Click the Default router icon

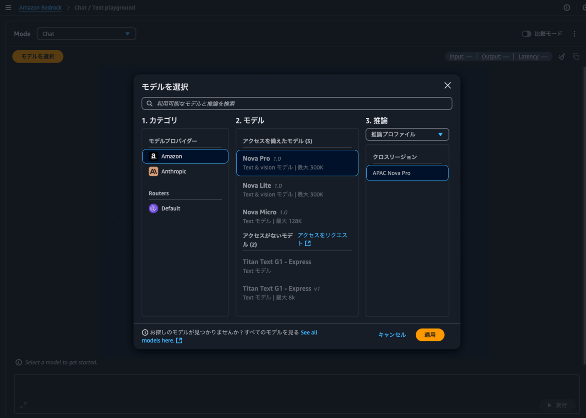click(x=153, y=208)
